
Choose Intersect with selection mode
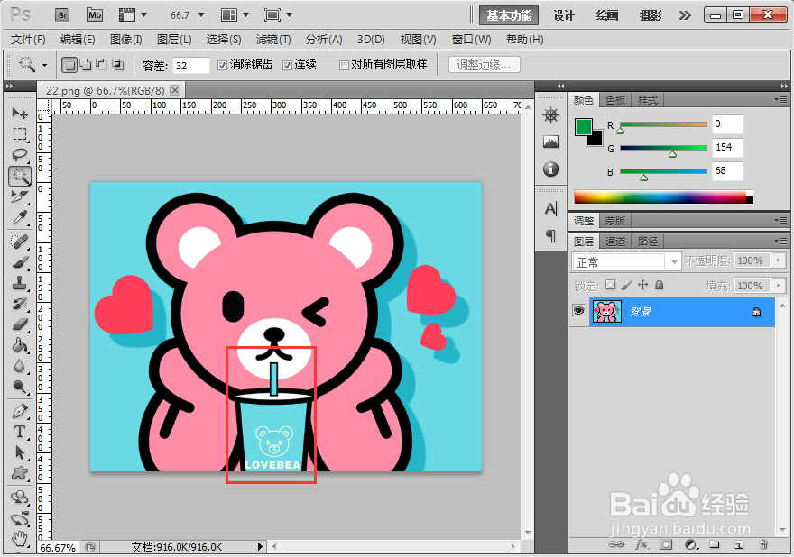(x=117, y=65)
